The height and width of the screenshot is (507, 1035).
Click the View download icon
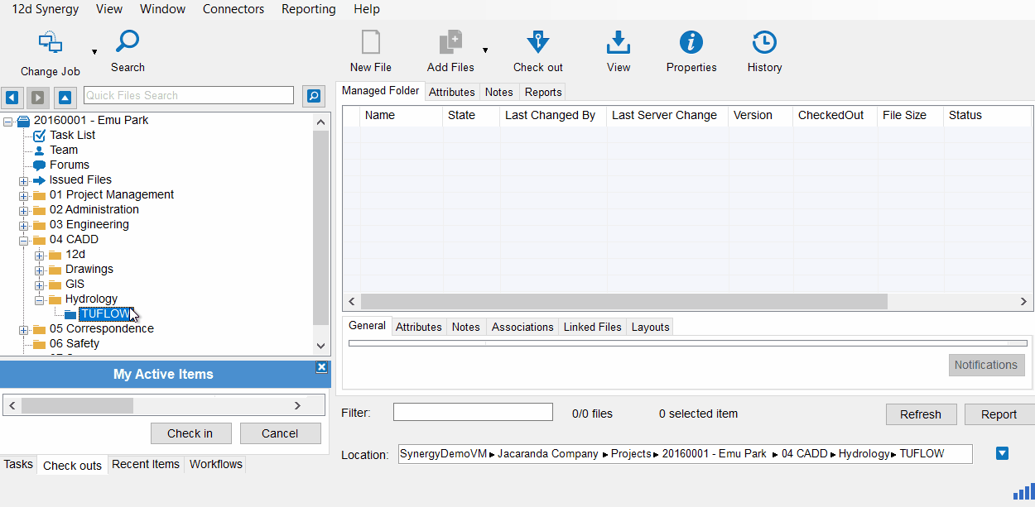pos(619,43)
